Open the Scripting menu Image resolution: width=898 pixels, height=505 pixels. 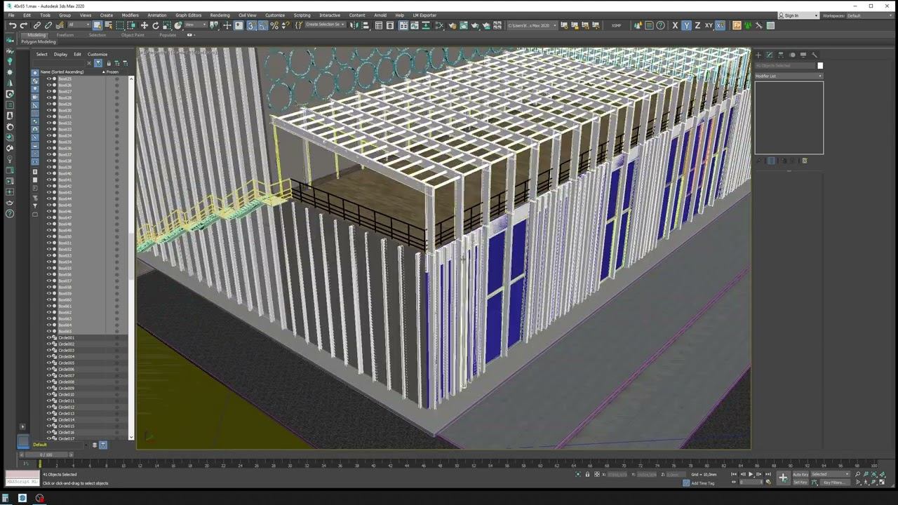pyautogui.click(x=302, y=15)
